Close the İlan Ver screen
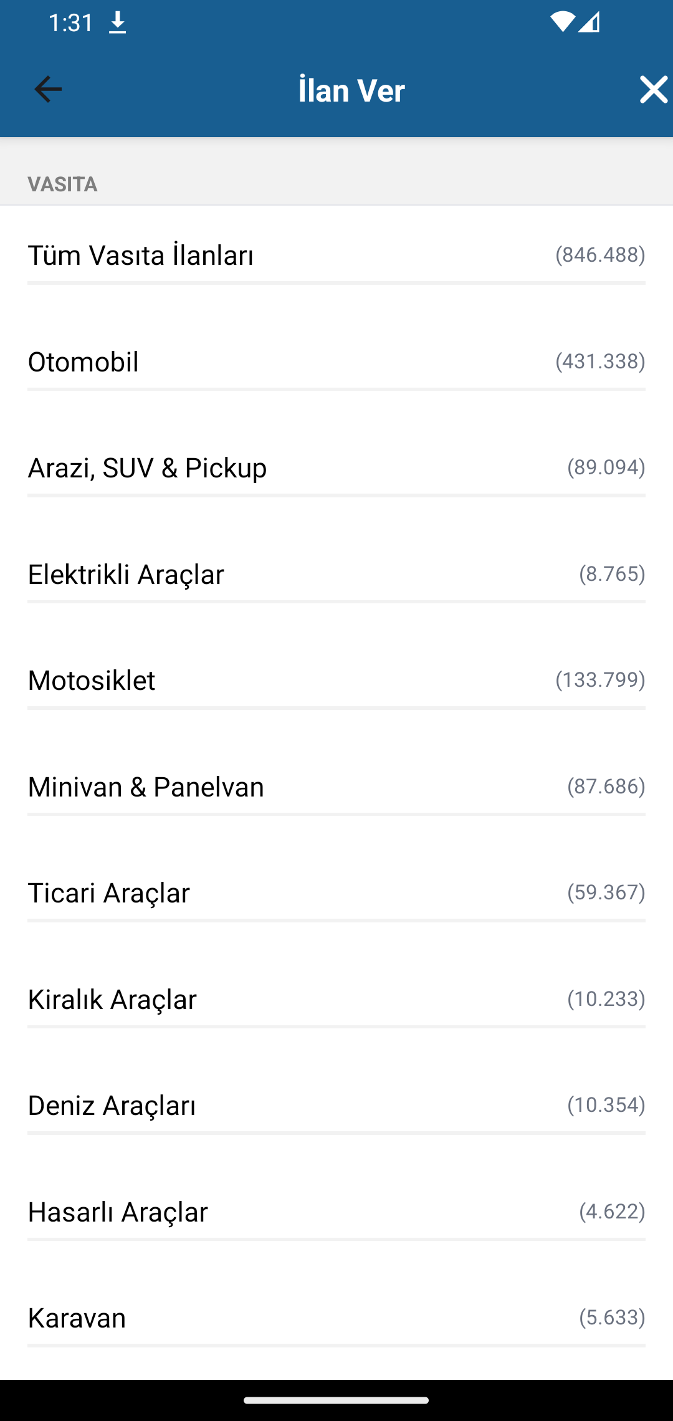Image resolution: width=673 pixels, height=1421 pixels. 653,90
